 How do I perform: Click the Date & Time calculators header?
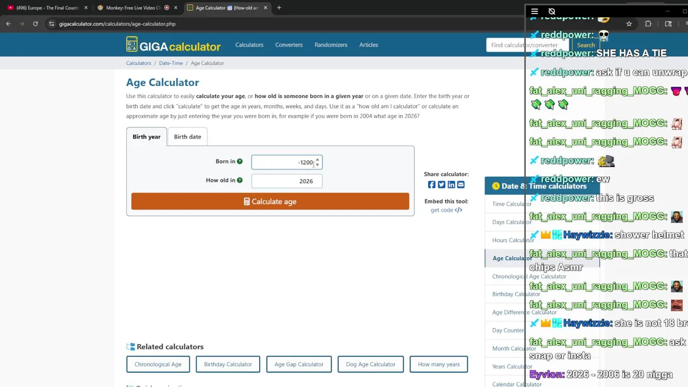(542, 186)
